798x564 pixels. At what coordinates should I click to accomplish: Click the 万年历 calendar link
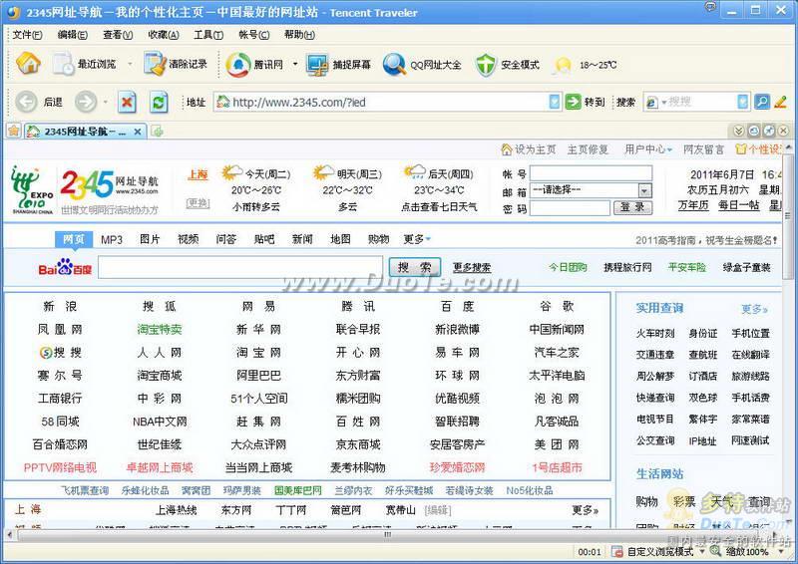pos(693,205)
